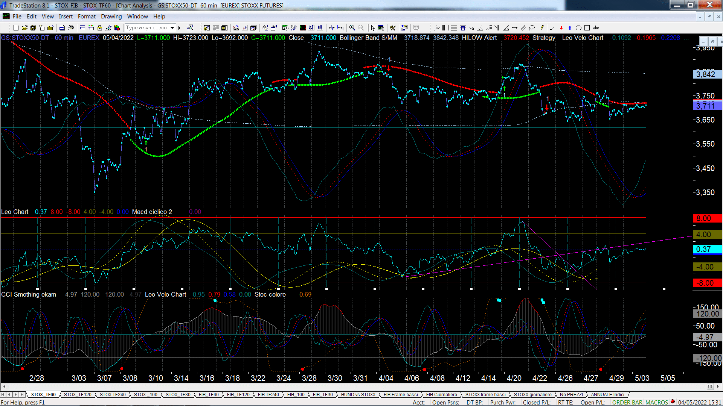The width and height of the screenshot is (723, 406).
Task: Select the vertical lines drawing tool
Action: [x=445, y=27]
